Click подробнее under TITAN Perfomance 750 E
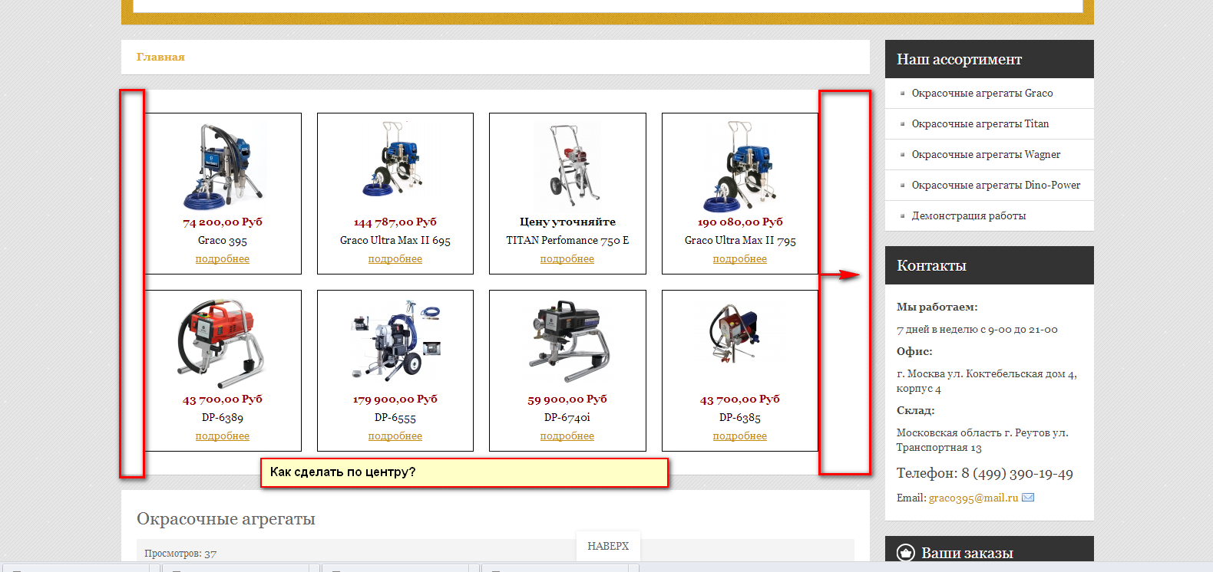The width and height of the screenshot is (1213, 572). 567,259
